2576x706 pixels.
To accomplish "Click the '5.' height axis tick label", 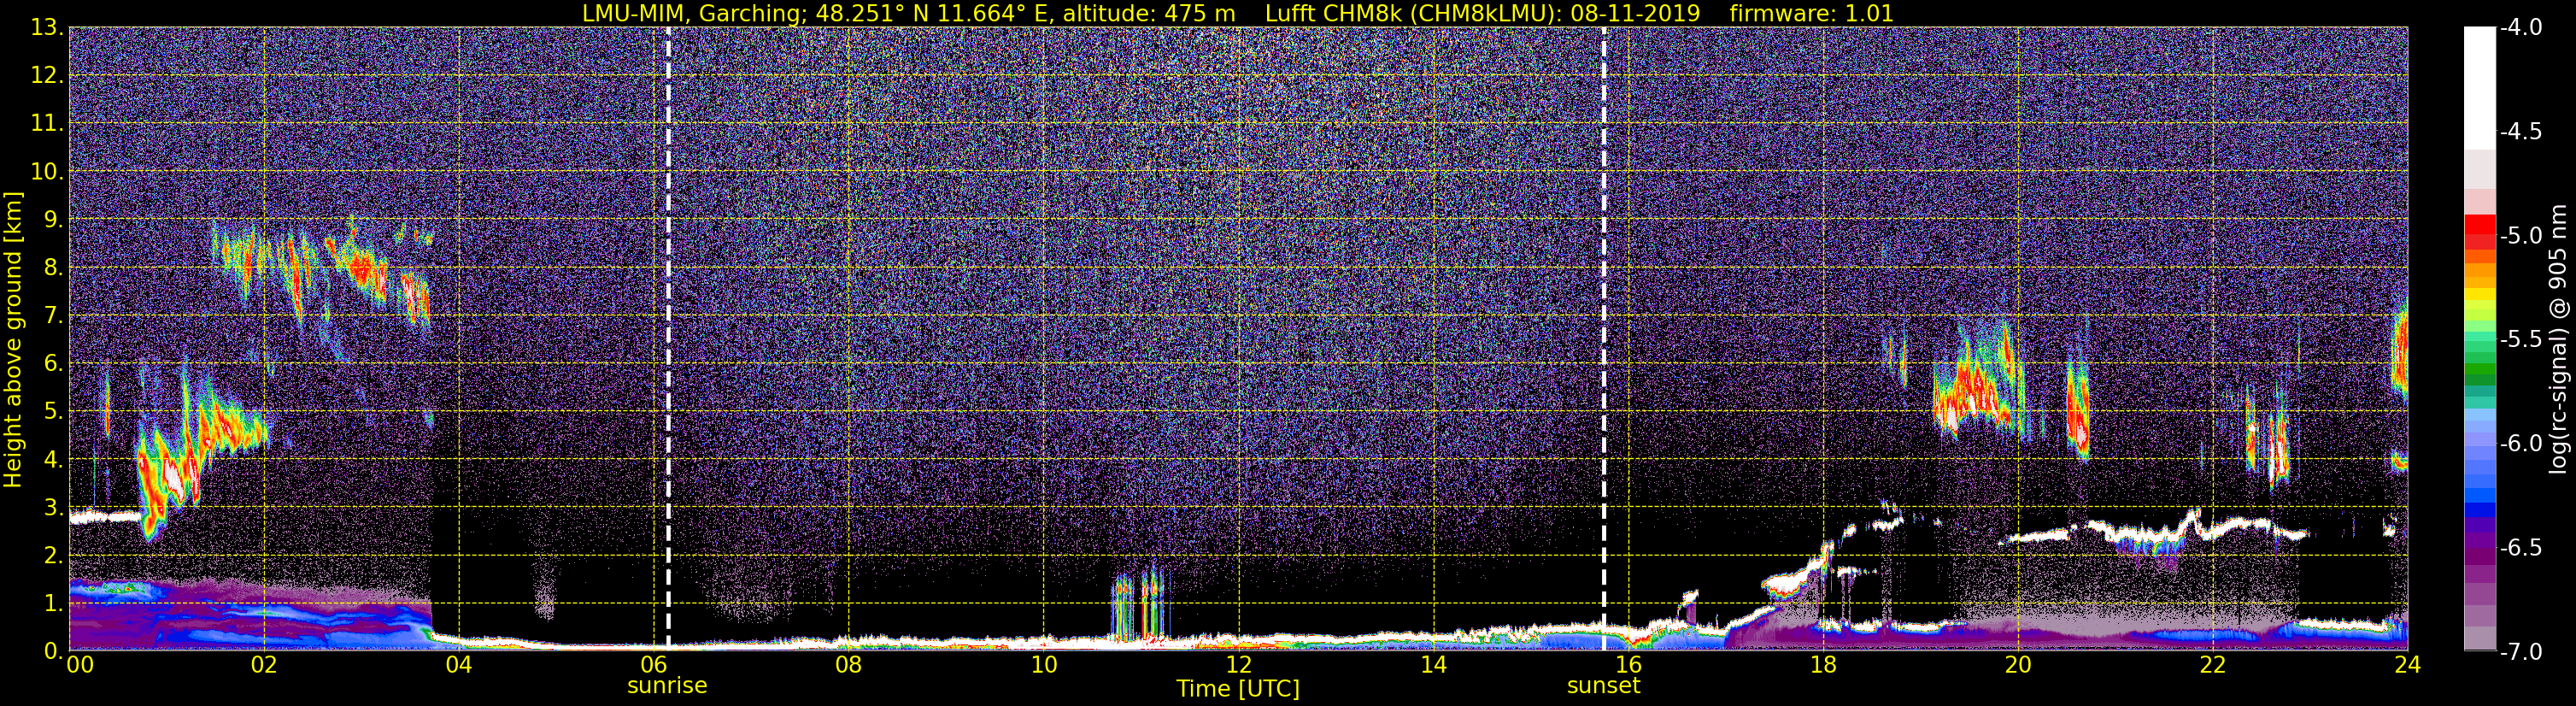I will pos(52,412).
